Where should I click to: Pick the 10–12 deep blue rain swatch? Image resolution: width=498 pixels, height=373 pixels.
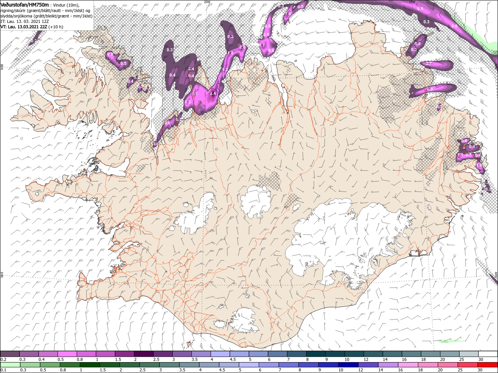coord(348,364)
